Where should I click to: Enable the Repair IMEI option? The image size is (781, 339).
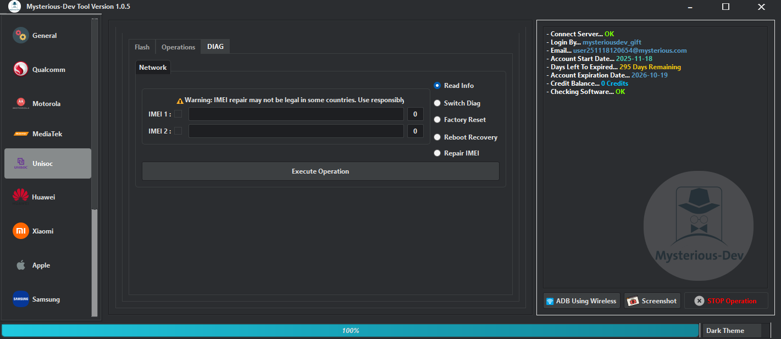pos(437,153)
